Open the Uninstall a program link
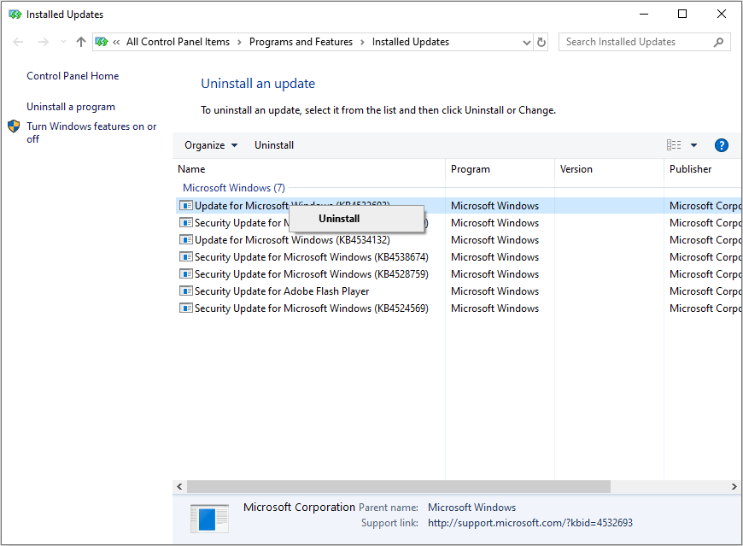743x546 pixels. 71,107
